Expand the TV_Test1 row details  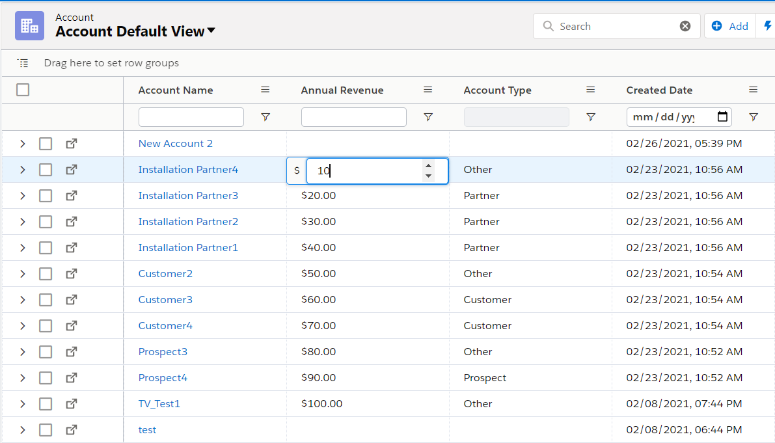[x=22, y=403]
